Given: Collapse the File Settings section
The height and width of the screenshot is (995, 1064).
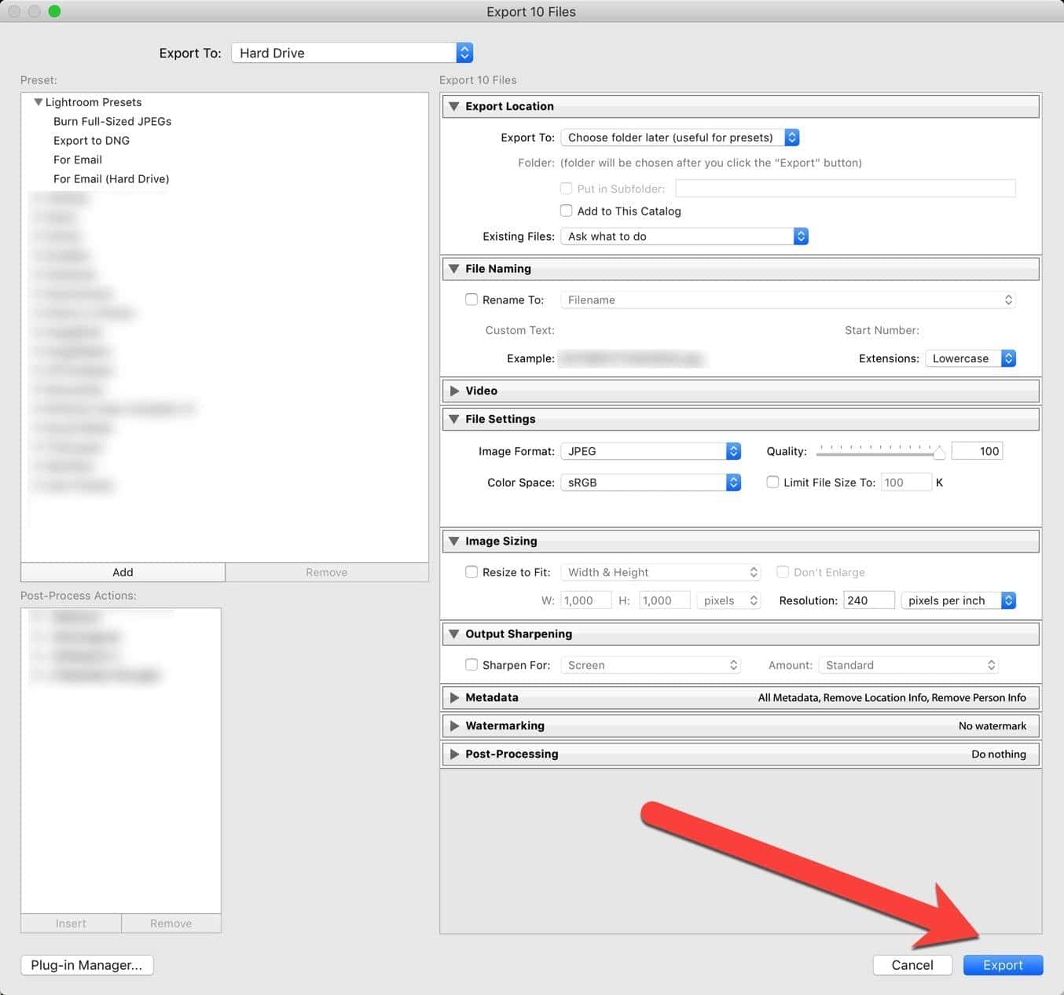Looking at the screenshot, I should tap(453, 419).
